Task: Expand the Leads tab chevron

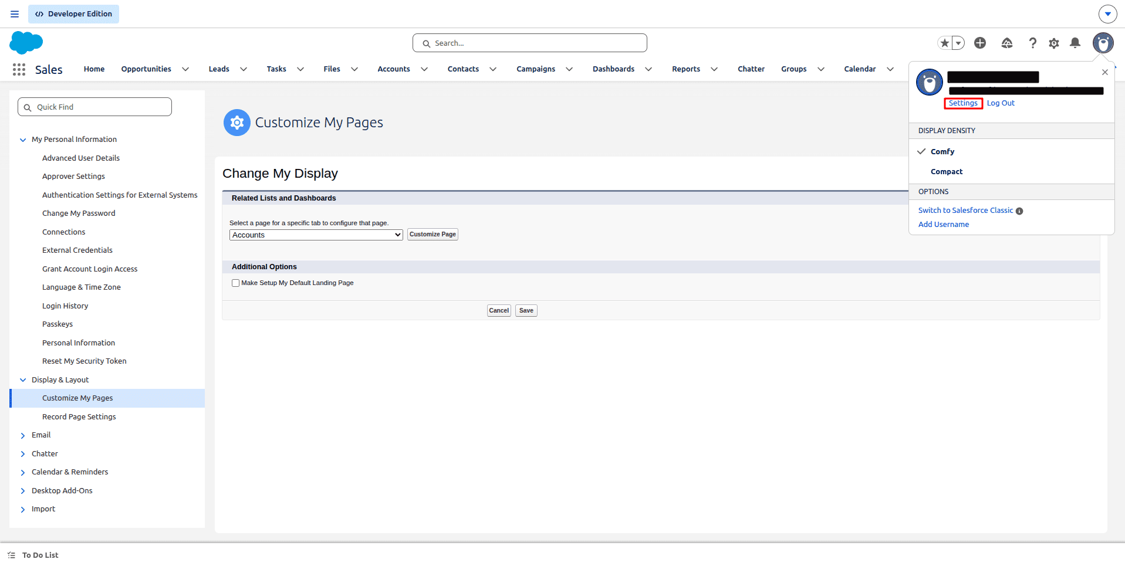Action: point(244,69)
